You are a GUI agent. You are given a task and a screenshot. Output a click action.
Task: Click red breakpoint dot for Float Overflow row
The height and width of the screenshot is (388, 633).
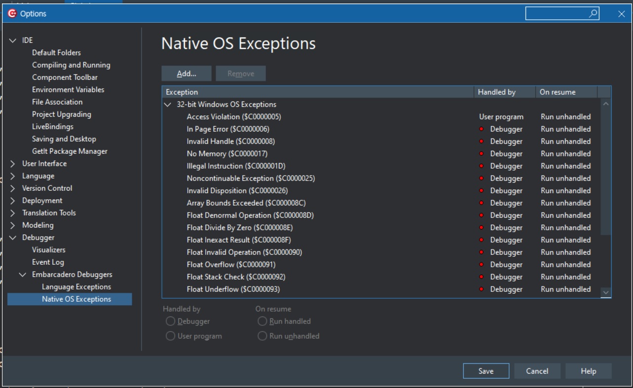coord(481,265)
